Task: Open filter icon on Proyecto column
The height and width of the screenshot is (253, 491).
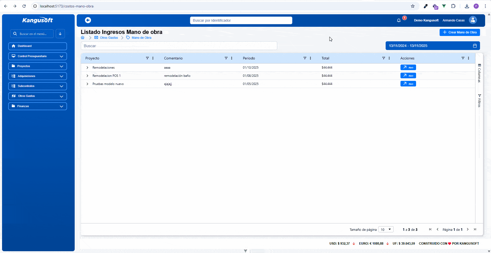Action: point(147,58)
